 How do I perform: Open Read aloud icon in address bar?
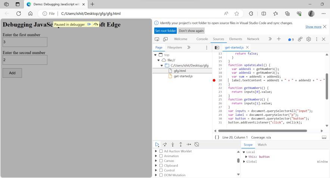point(226,14)
